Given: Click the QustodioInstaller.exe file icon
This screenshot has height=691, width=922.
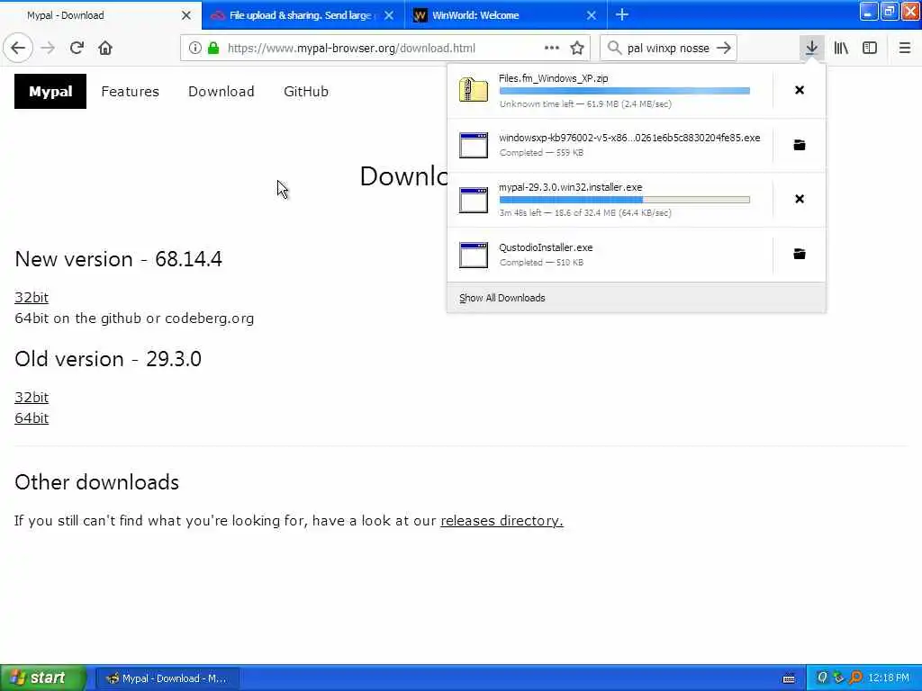Looking at the screenshot, I should (x=474, y=255).
